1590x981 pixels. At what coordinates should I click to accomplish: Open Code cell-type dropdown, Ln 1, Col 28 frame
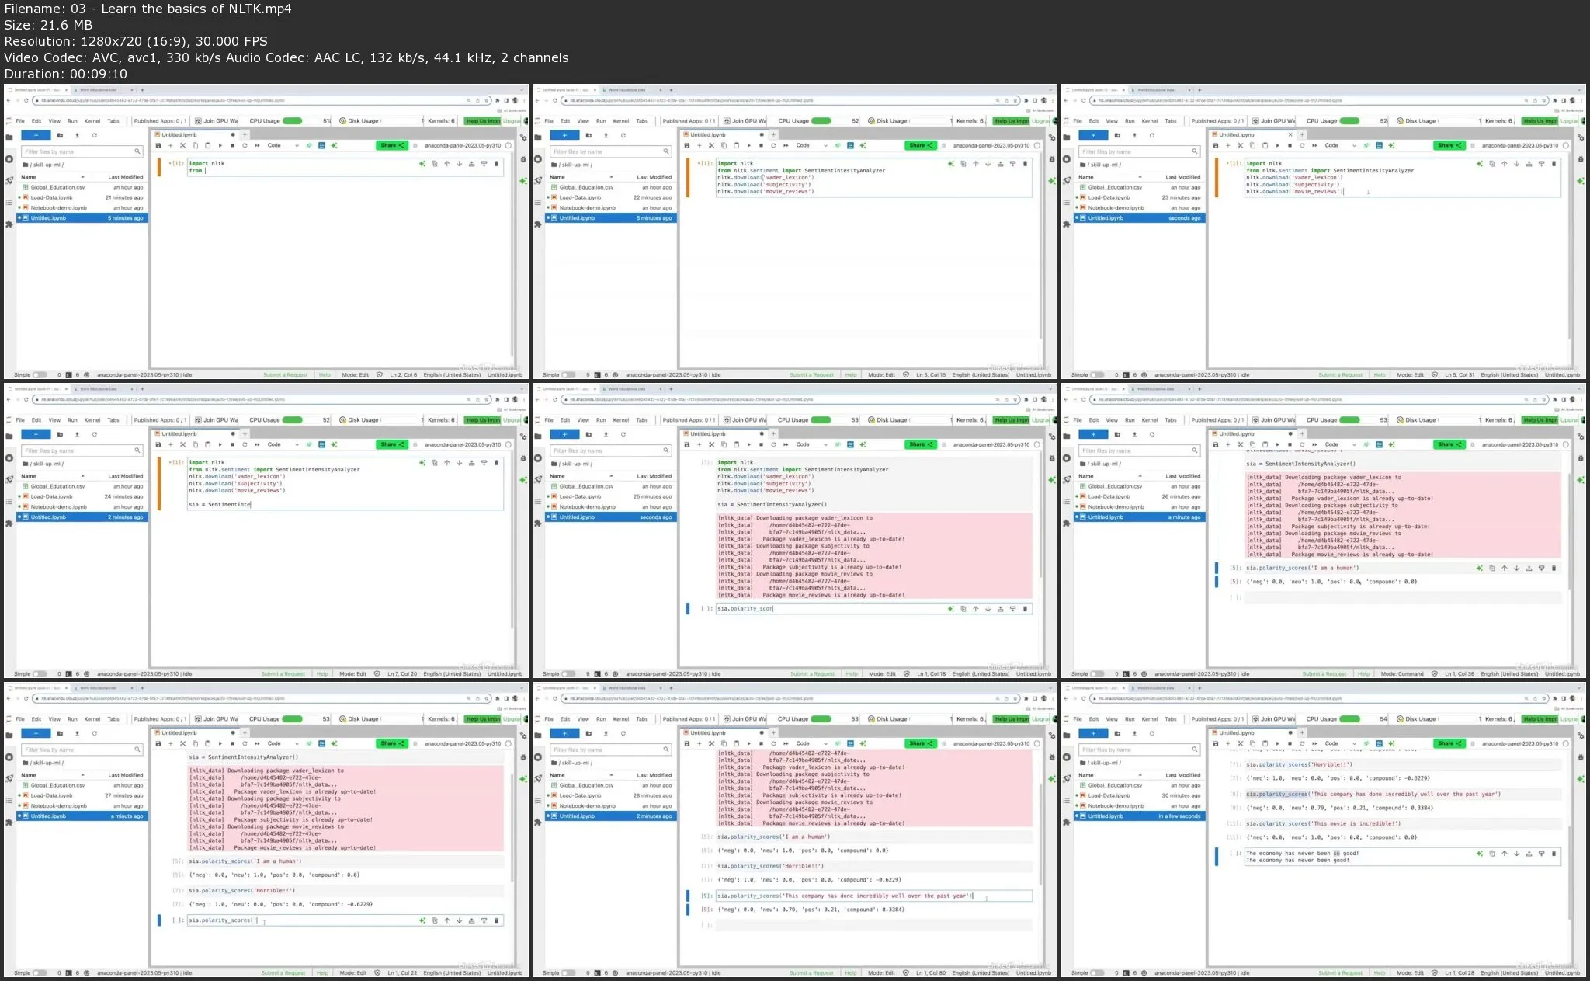click(1340, 743)
